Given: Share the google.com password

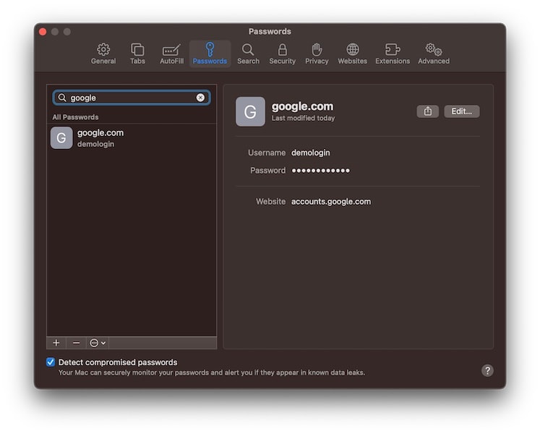Looking at the screenshot, I should point(427,111).
